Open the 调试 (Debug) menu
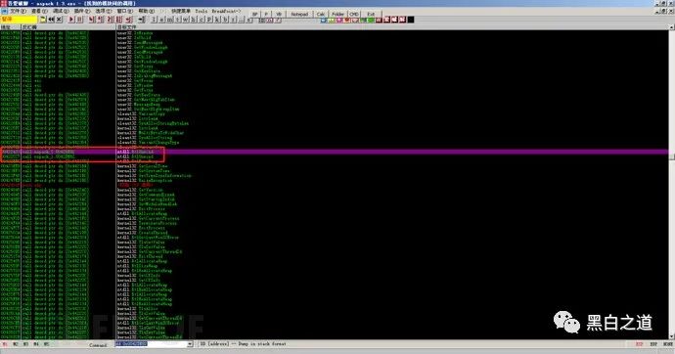 point(60,11)
